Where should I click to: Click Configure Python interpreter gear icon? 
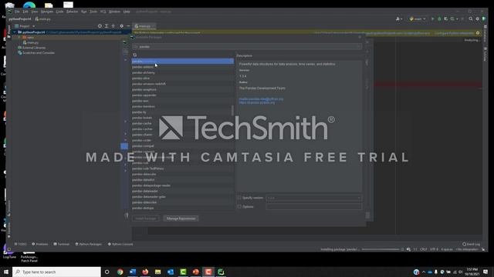pos(478,32)
